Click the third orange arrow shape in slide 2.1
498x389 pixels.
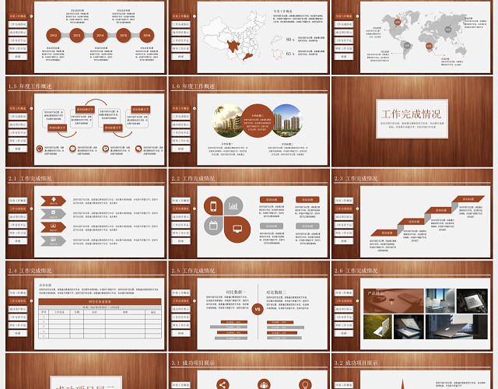pyautogui.click(x=54, y=227)
